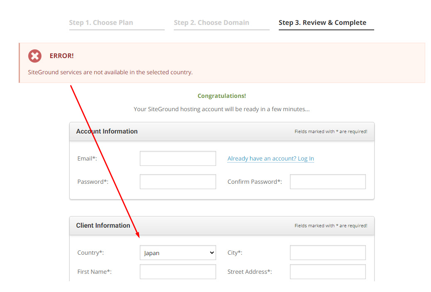The height and width of the screenshot is (292, 431).
Task: Go to Step 2. Choose Domain tab
Action: 212,22
